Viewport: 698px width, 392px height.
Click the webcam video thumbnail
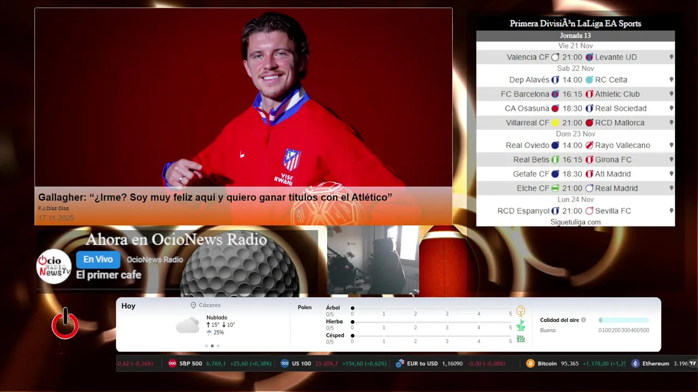coord(373,260)
